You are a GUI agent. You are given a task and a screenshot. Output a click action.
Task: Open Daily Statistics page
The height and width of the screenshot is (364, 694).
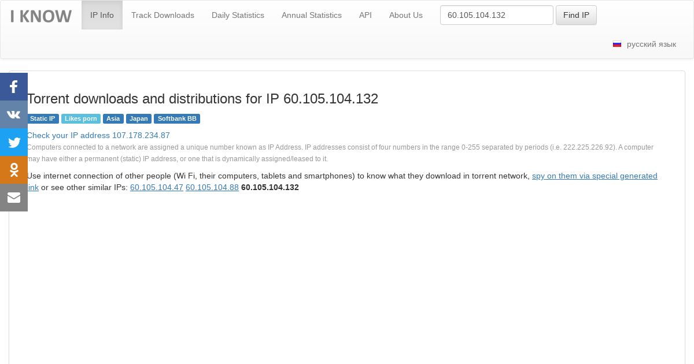pos(238,15)
